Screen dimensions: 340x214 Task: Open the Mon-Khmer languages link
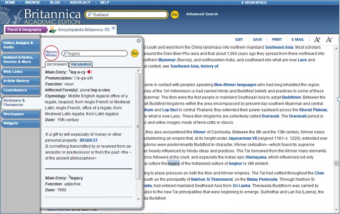tap(235, 85)
